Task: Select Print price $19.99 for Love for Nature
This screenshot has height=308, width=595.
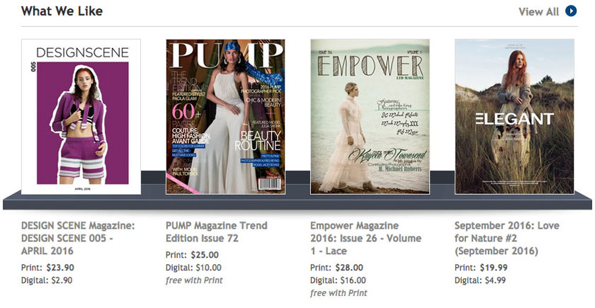Action: (481, 268)
